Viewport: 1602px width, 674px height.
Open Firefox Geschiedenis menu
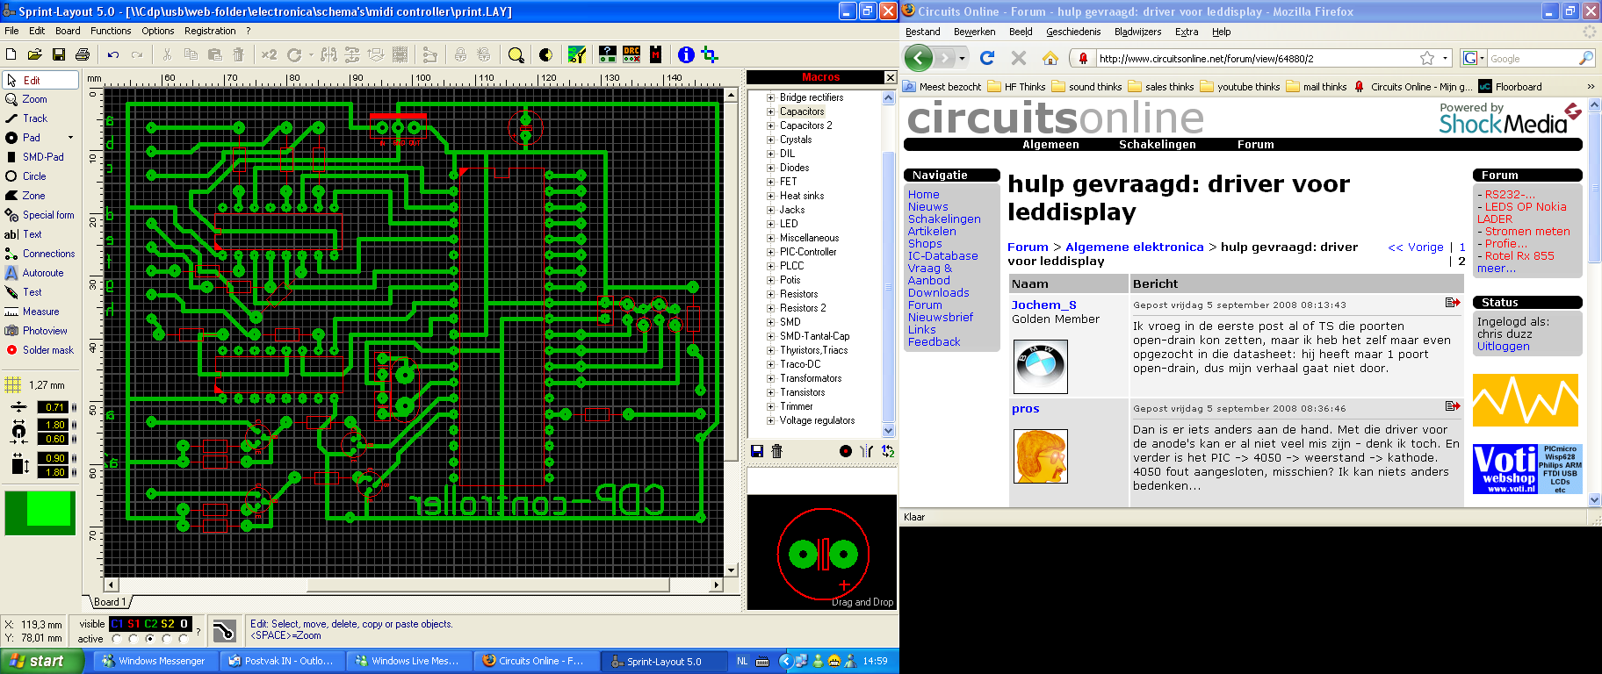tap(1073, 32)
